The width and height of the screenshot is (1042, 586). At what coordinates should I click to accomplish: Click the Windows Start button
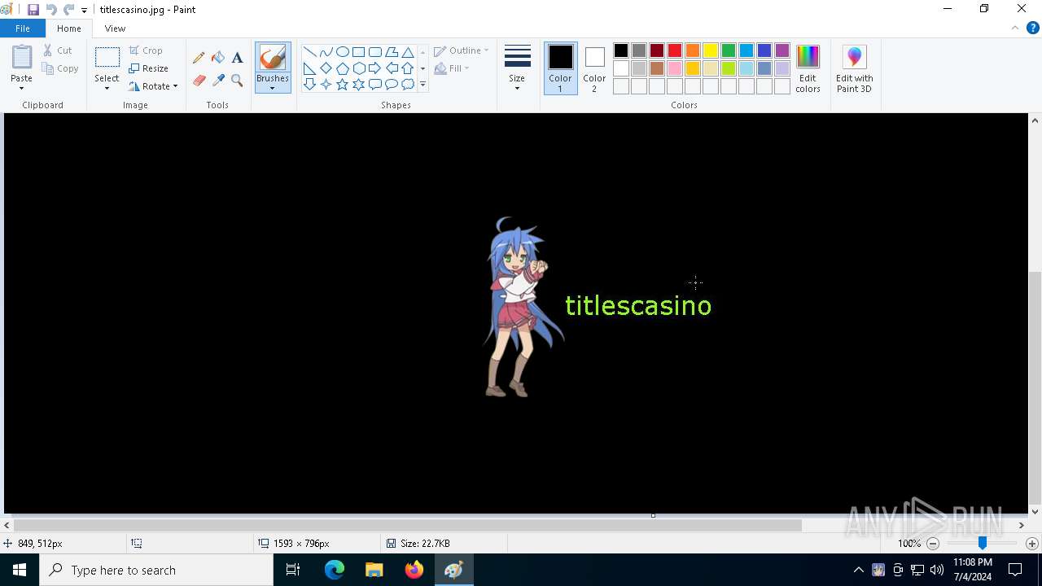point(20,570)
